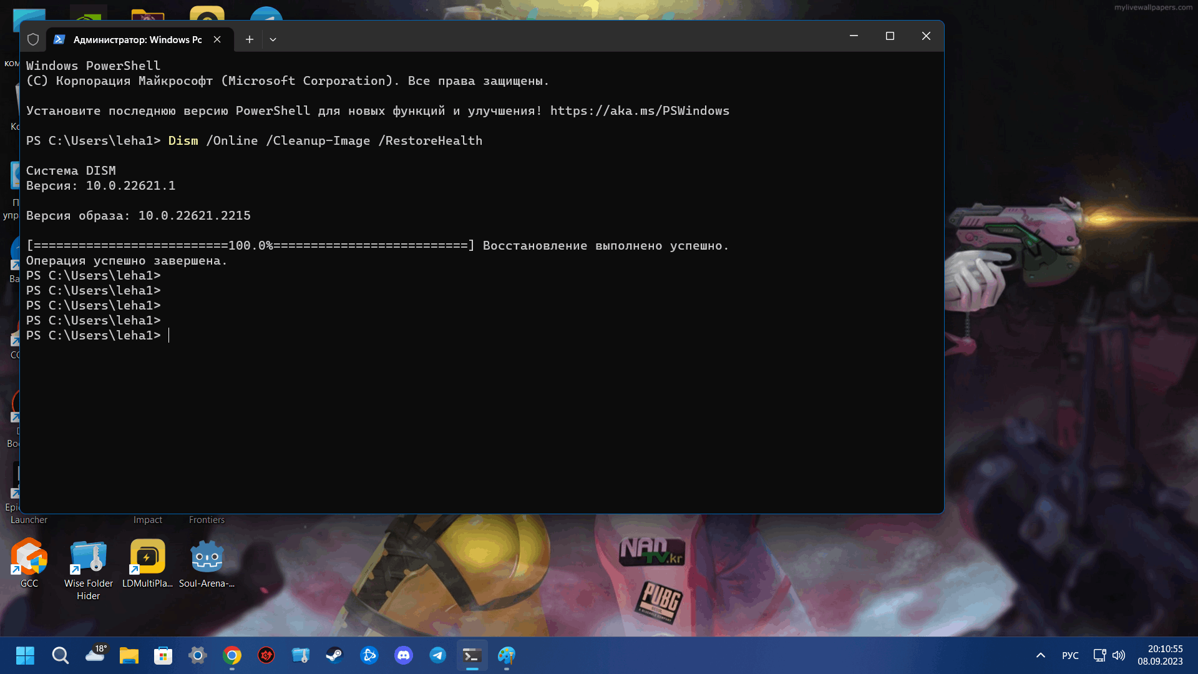Open a new terminal tab with the plus button
Image resolution: width=1198 pixels, height=674 pixels.
coord(249,39)
